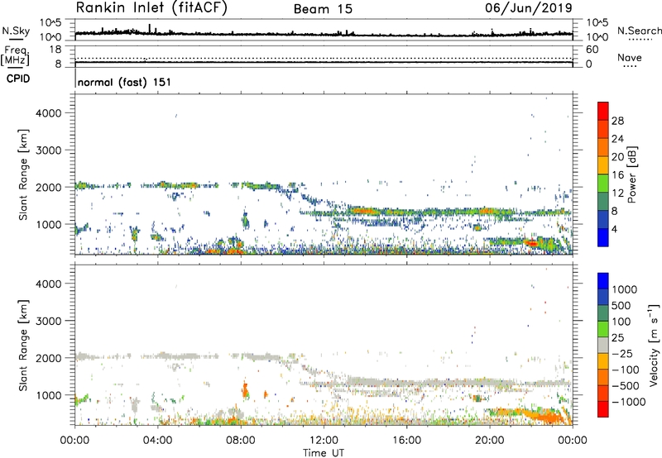Click the '4' tick on power colorbar

616,230
